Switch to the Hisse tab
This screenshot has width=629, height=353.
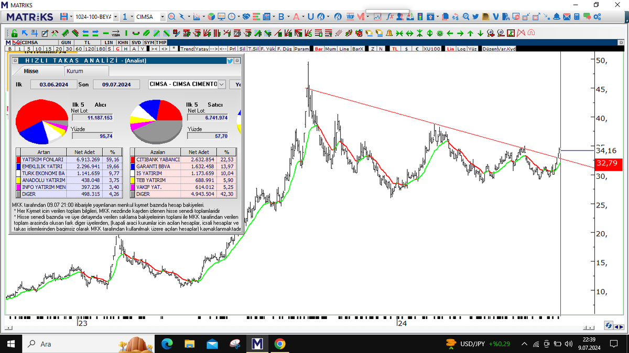(x=31, y=71)
